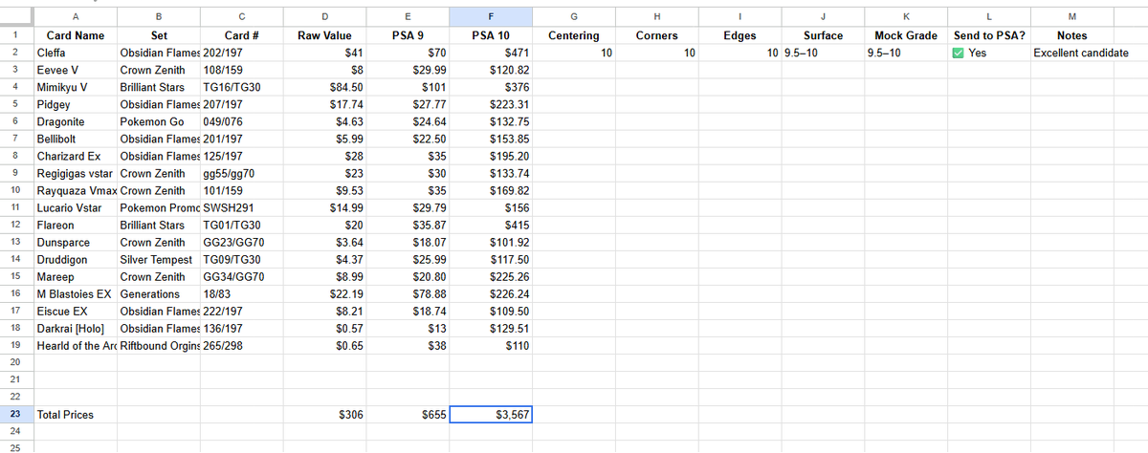Image resolution: width=1148 pixels, height=453 pixels.
Task: Click the 'Mock Grade' header cell
Action: (906, 35)
